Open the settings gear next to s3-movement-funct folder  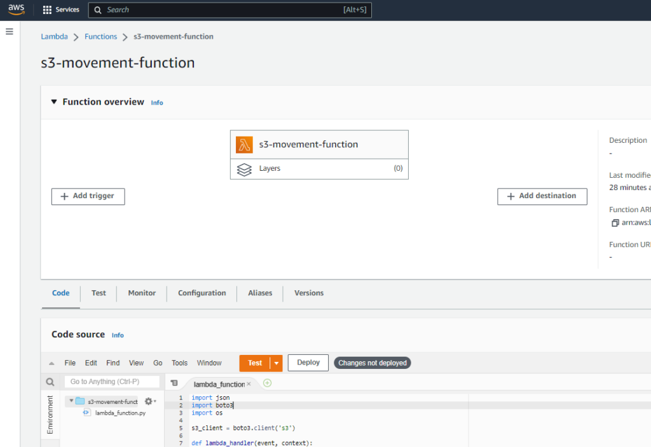pyautogui.click(x=147, y=401)
